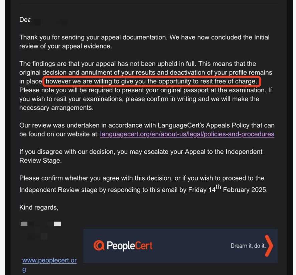Click the 'Thank you for sending your appeal' paragraph

[x=144, y=41]
